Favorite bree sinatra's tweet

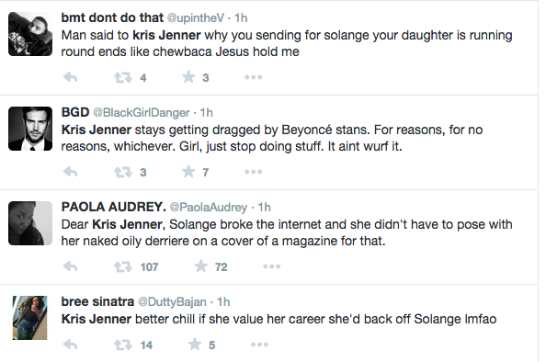coord(195,345)
